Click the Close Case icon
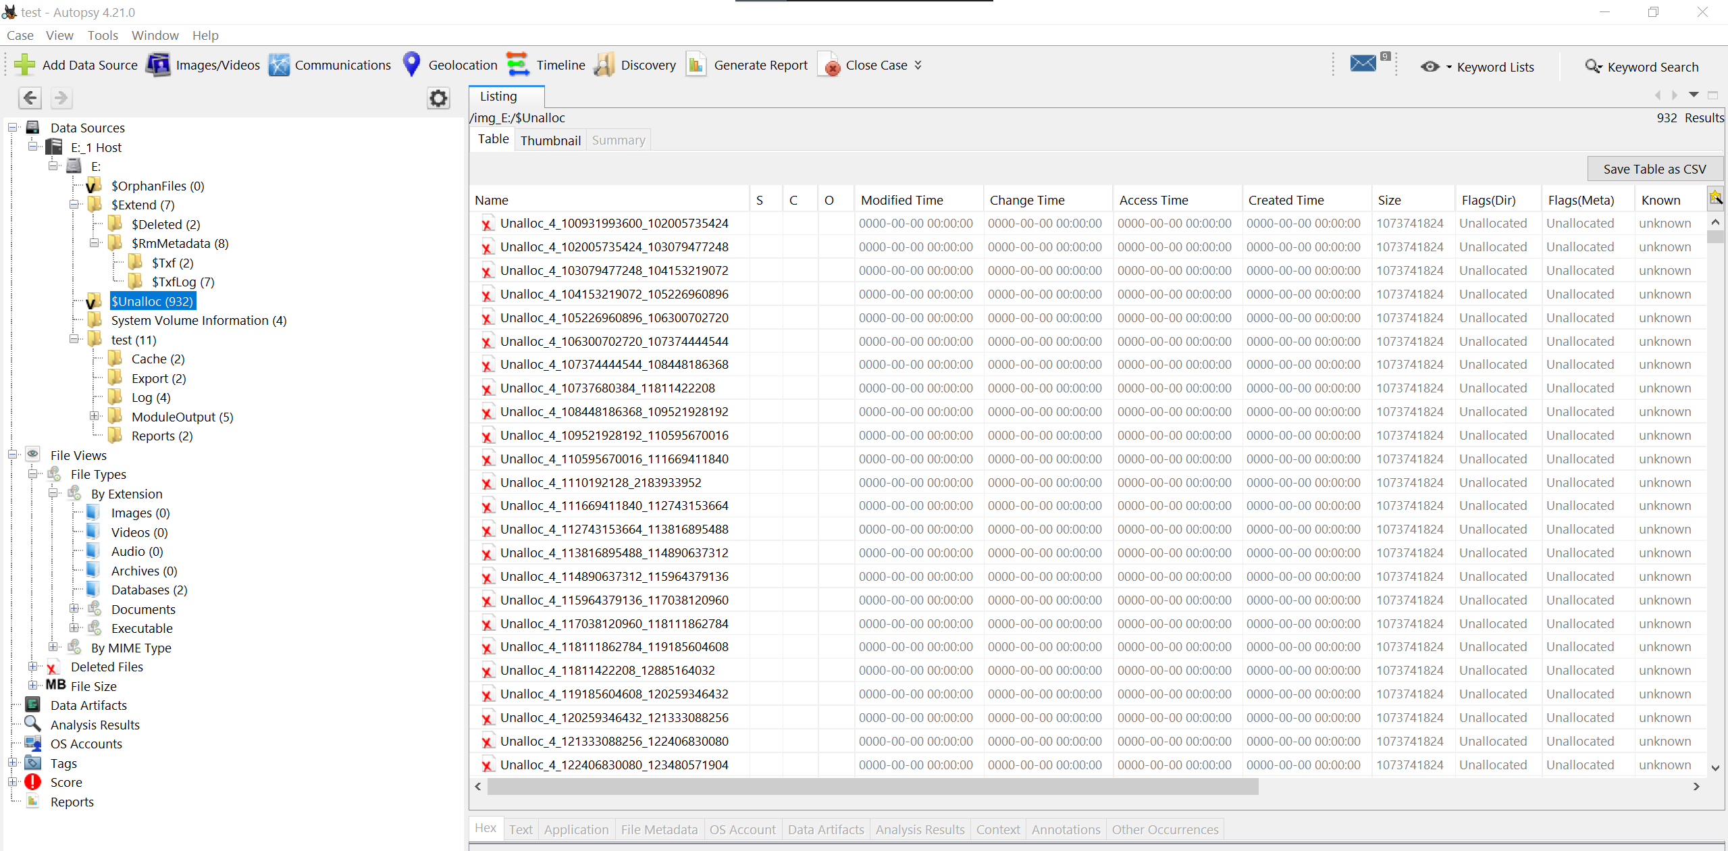Image resolution: width=1728 pixels, height=851 pixels. (829, 65)
